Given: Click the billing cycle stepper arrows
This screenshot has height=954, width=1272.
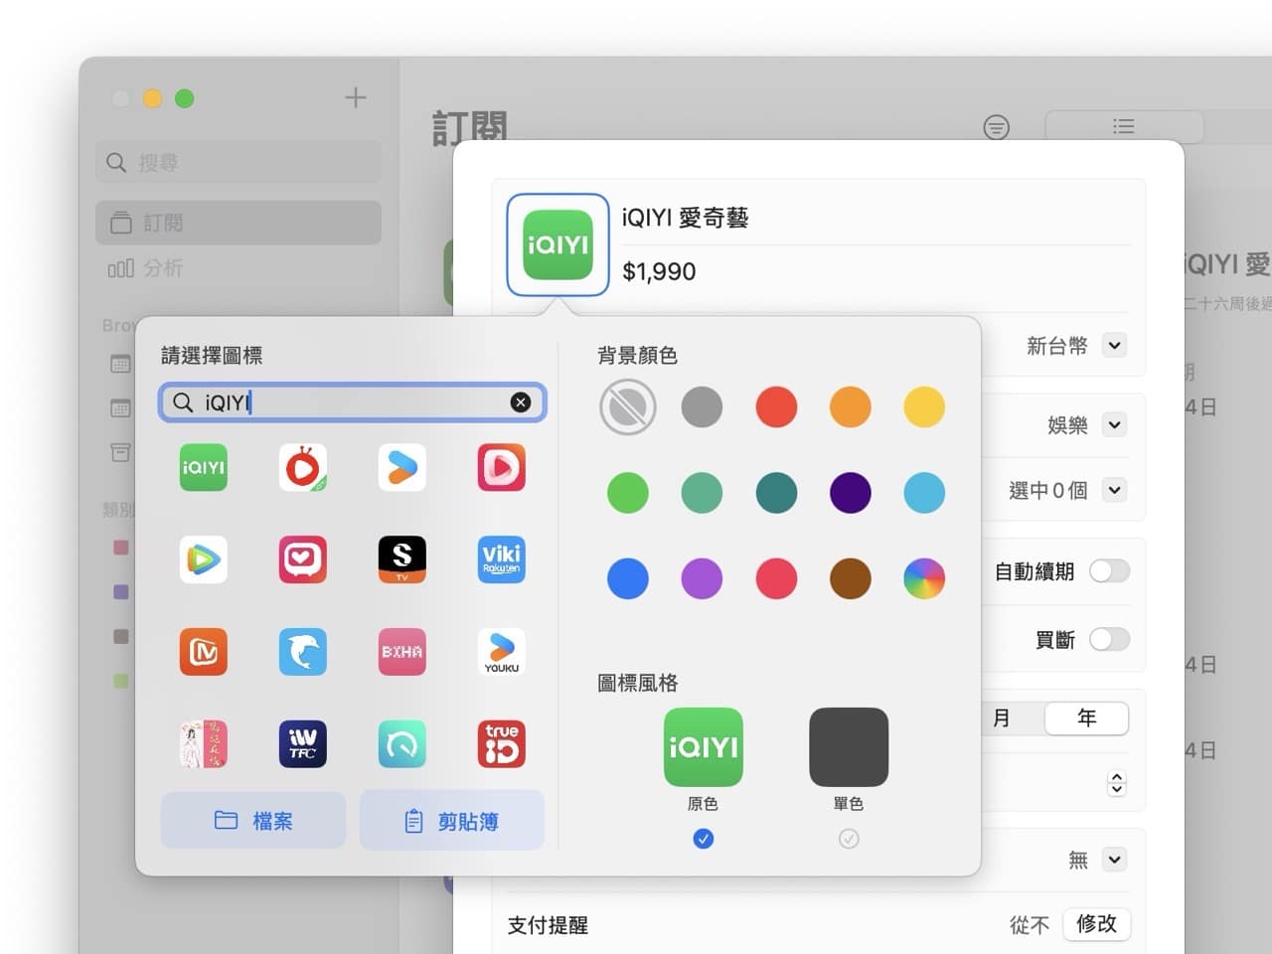Looking at the screenshot, I should pyautogui.click(x=1117, y=783).
